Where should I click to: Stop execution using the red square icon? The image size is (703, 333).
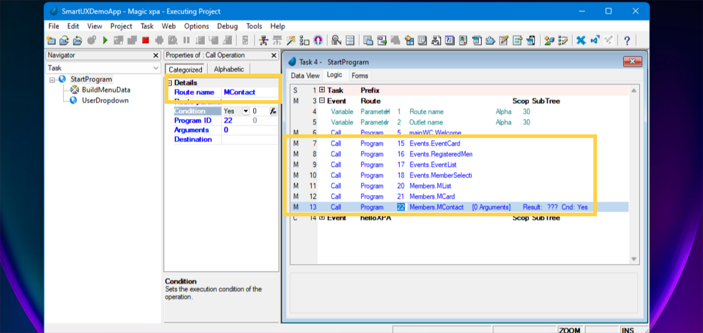(145, 40)
